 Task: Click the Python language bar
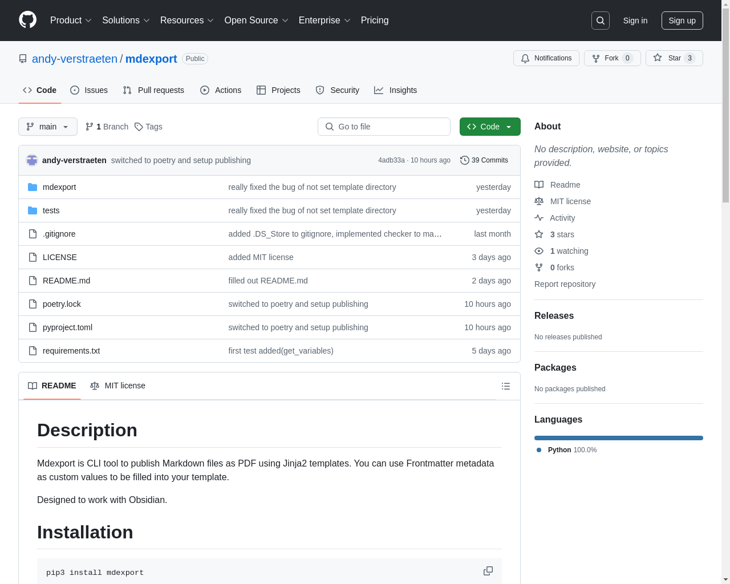click(x=619, y=438)
